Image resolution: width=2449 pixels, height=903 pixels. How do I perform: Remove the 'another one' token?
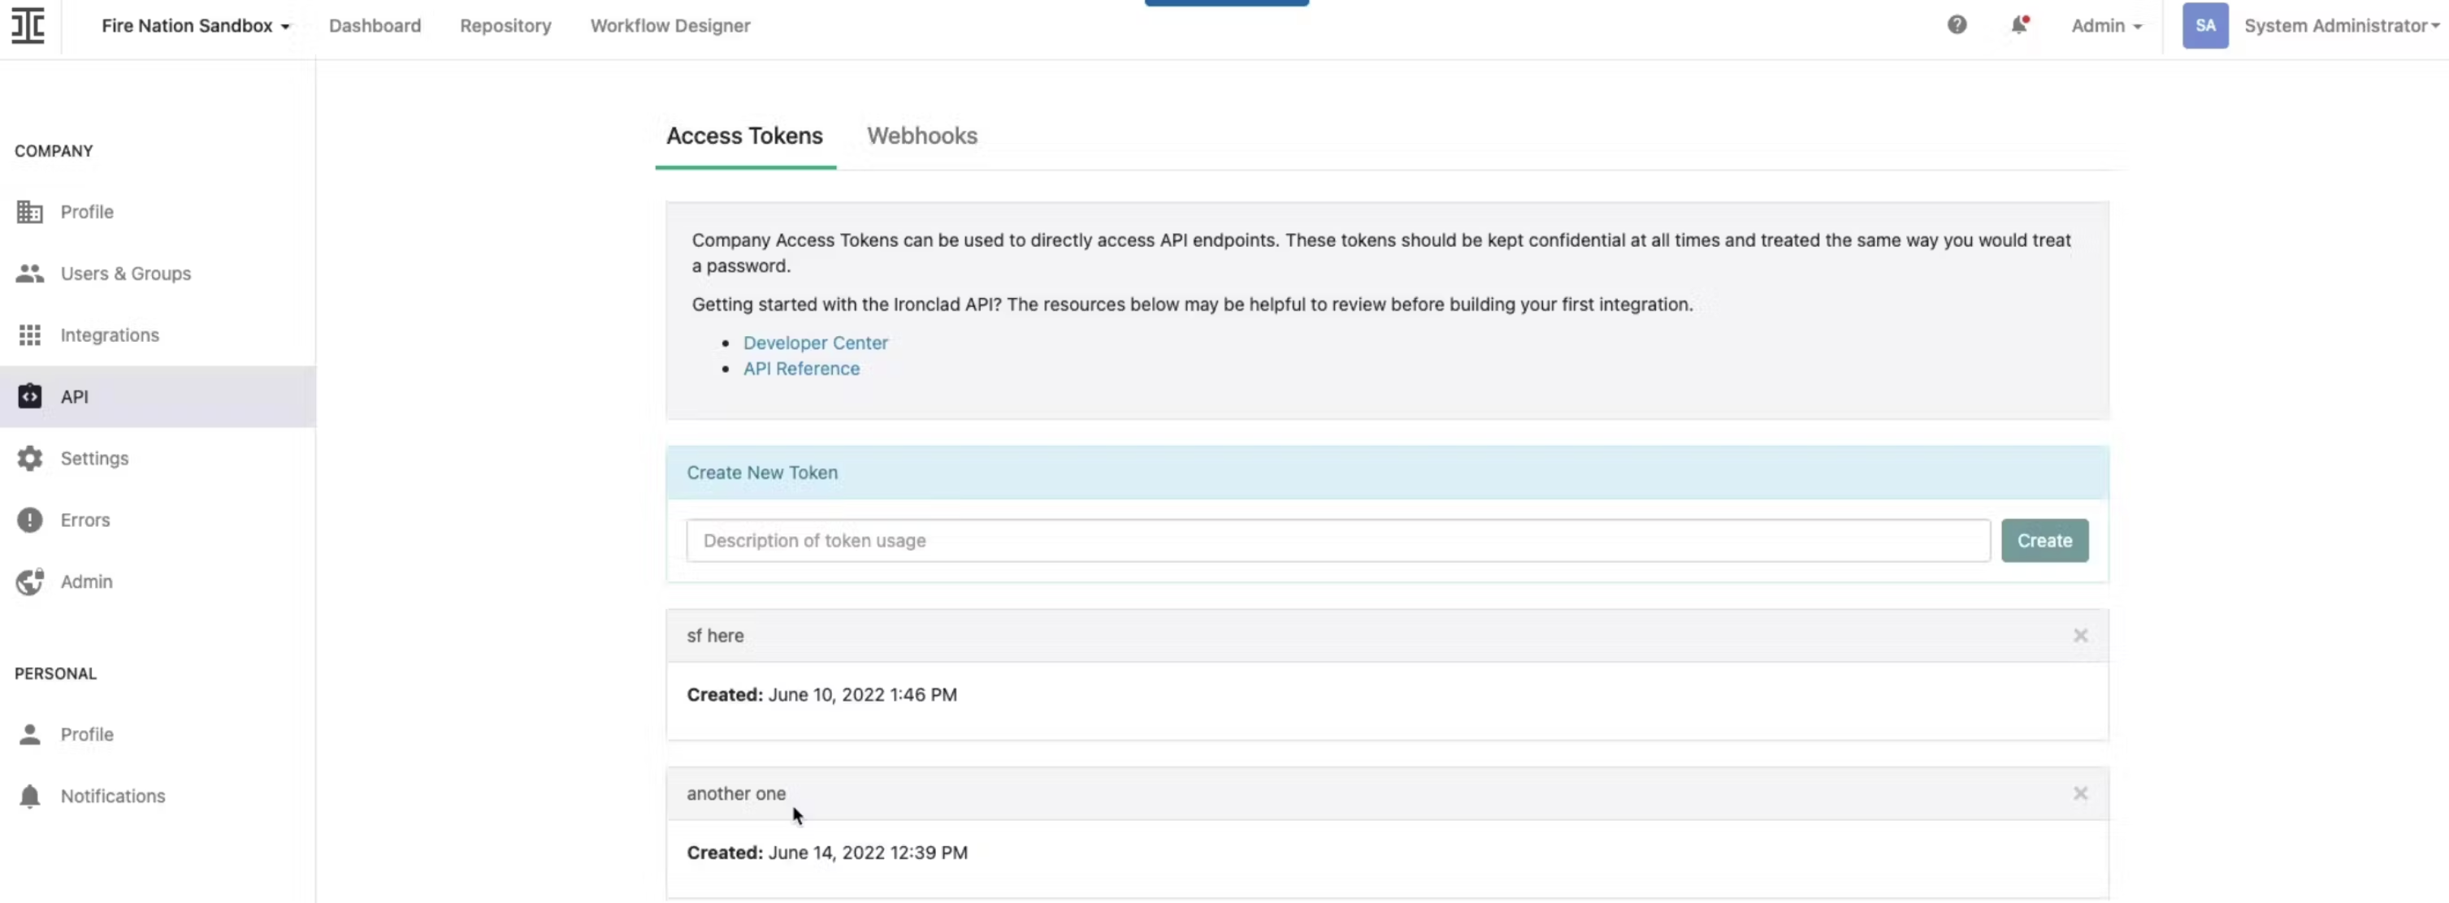[x=2080, y=793]
